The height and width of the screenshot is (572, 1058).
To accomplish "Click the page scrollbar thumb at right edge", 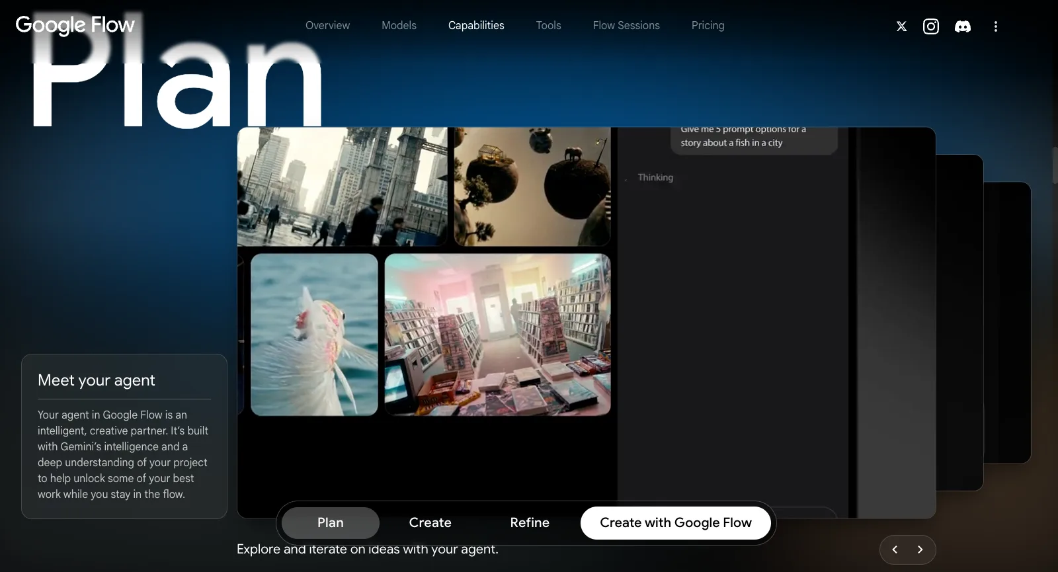I will [x=1055, y=165].
